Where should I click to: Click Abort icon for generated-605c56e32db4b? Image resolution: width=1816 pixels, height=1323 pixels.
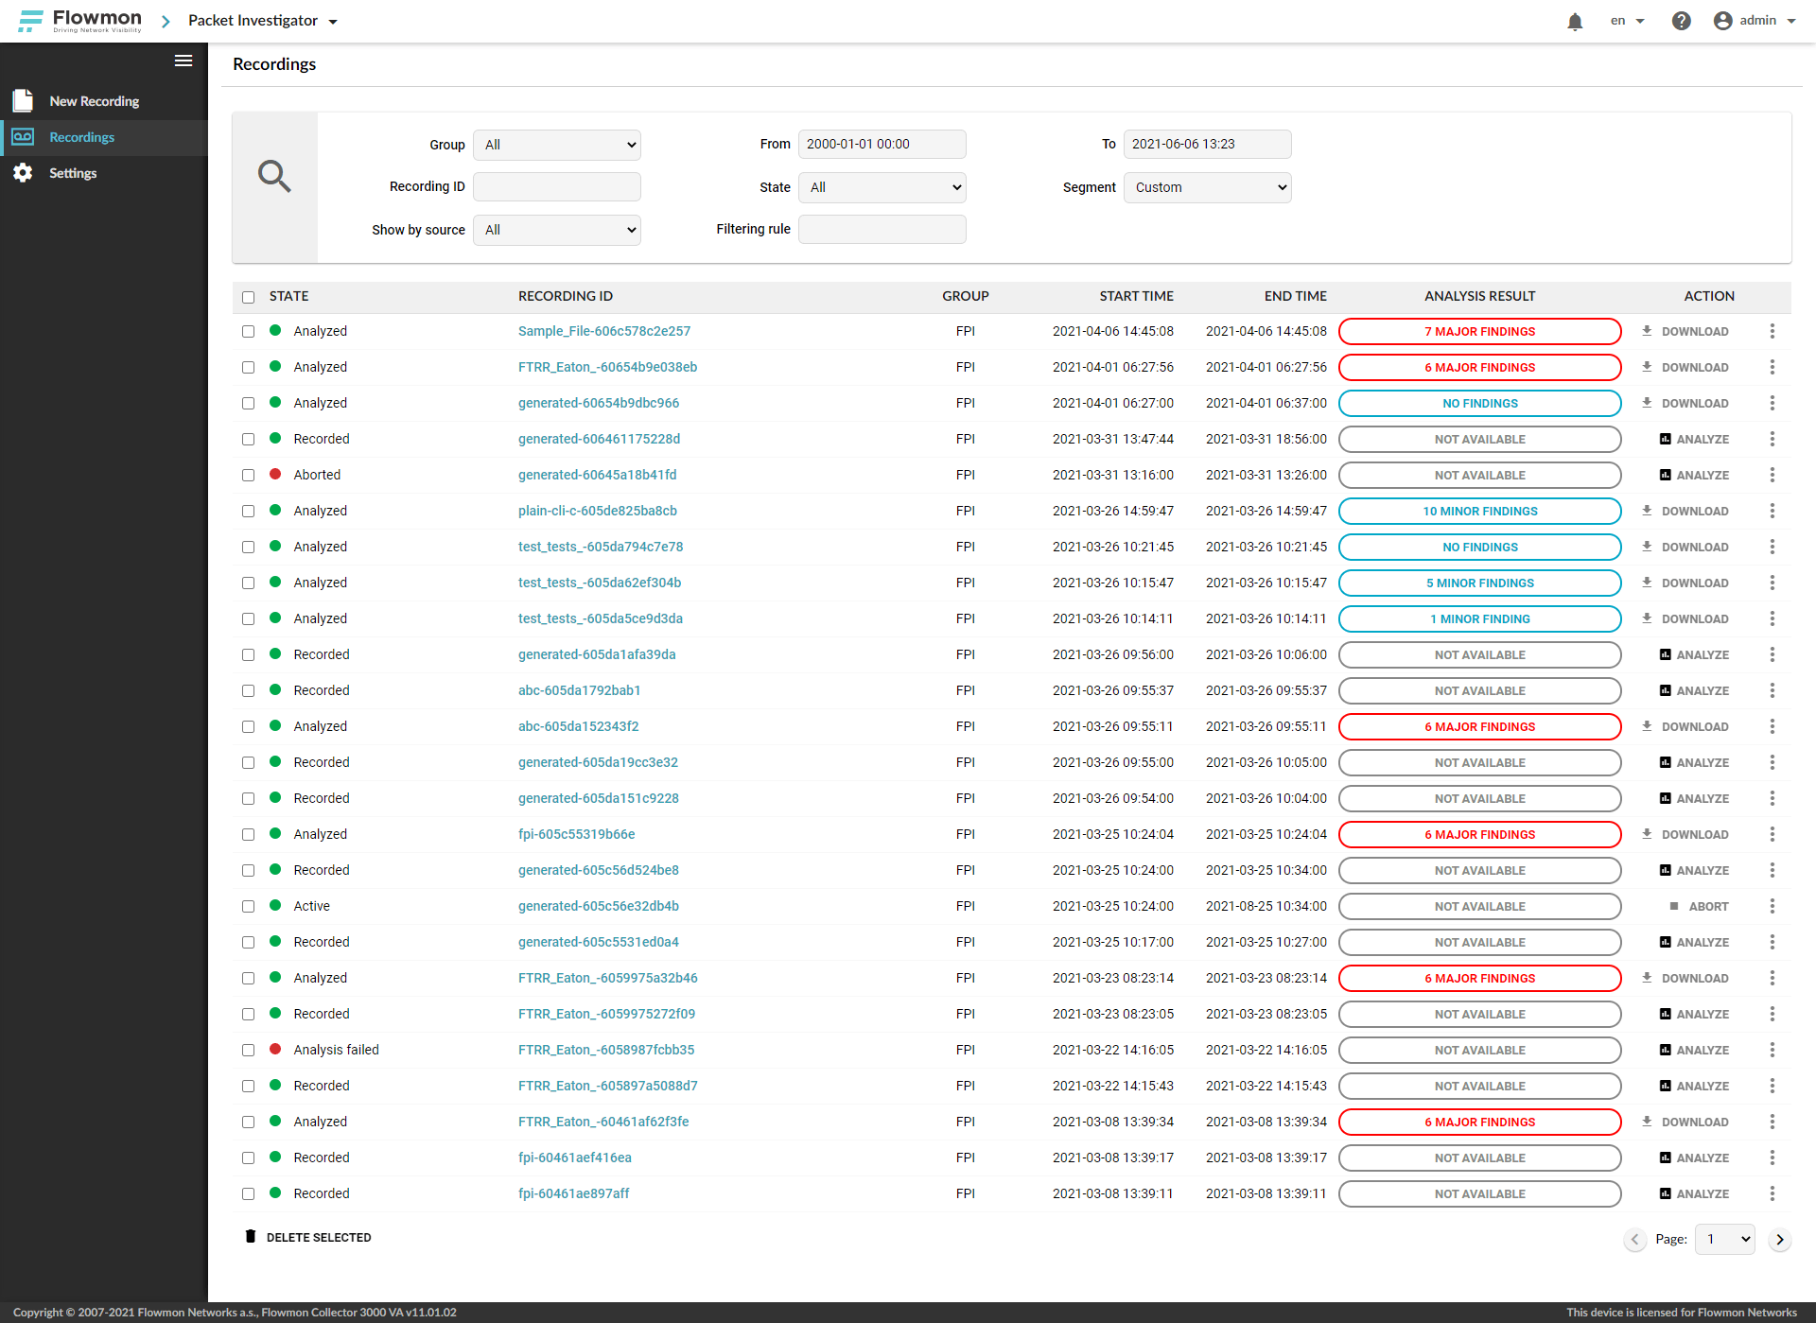[x=1674, y=906]
